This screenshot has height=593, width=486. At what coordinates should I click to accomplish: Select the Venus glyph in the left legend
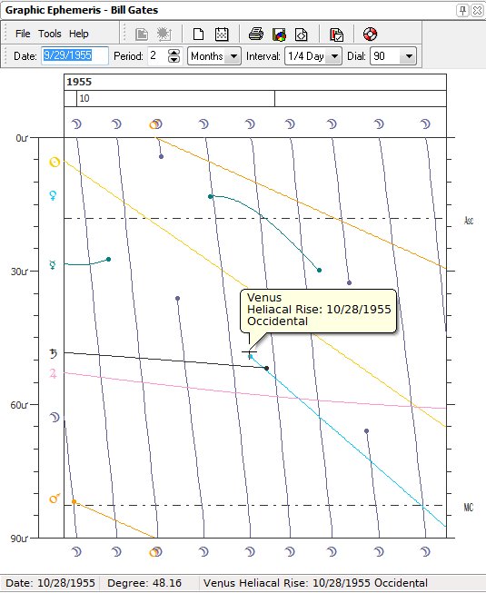[53, 195]
